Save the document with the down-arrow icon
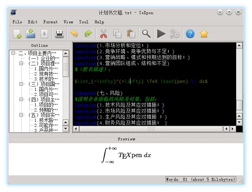Viewport: 252px width, 192px height. click(x=44, y=34)
